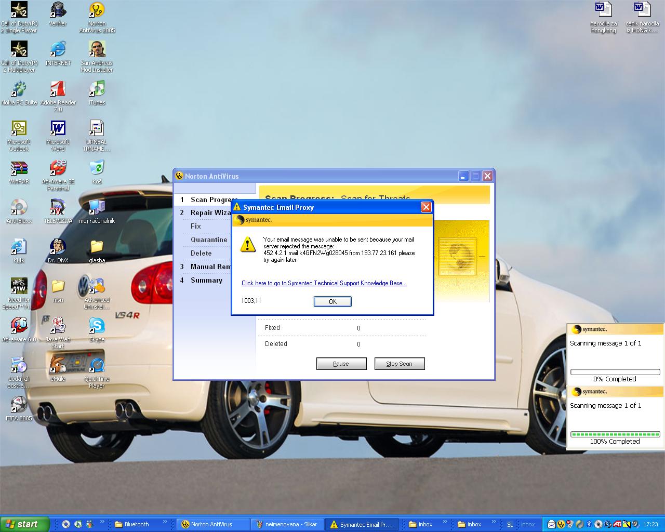Open Symantec Technical Support Knowledge Base link
The height and width of the screenshot is (532, 665).
(324, 283)
